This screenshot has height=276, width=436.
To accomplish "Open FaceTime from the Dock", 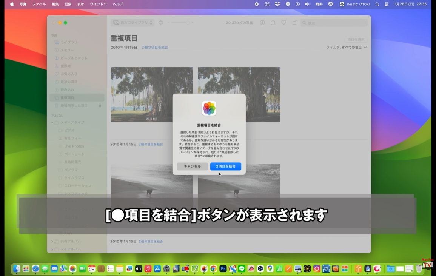I will point(82,268).
